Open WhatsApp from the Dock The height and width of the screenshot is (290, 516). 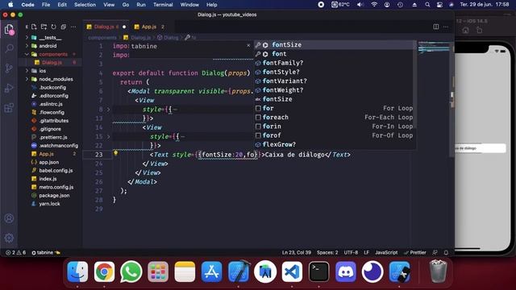(131, 272)
